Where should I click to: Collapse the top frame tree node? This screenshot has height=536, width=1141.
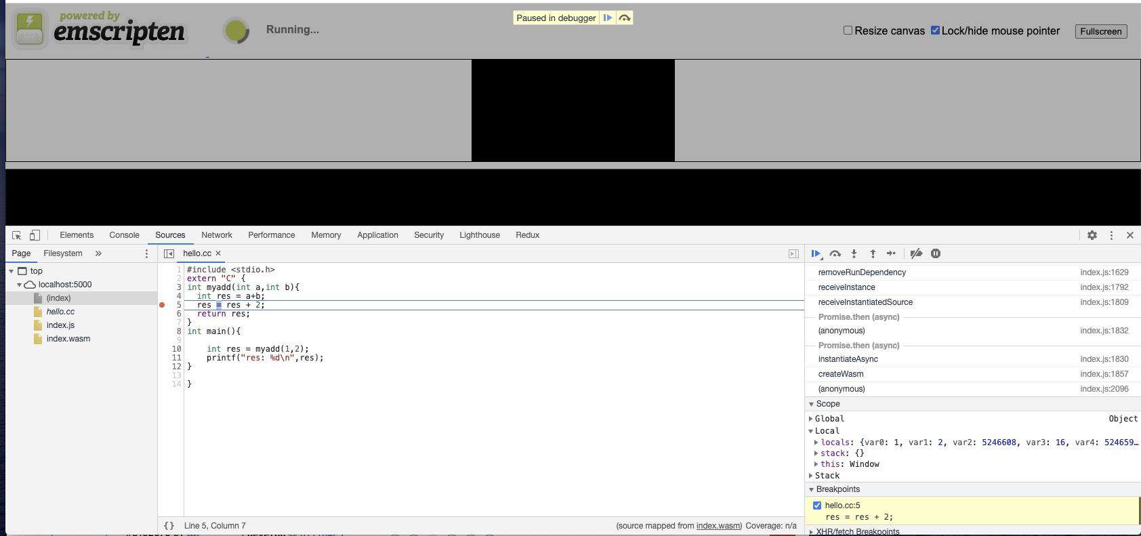pyautogui.click(x=12, y=271)
